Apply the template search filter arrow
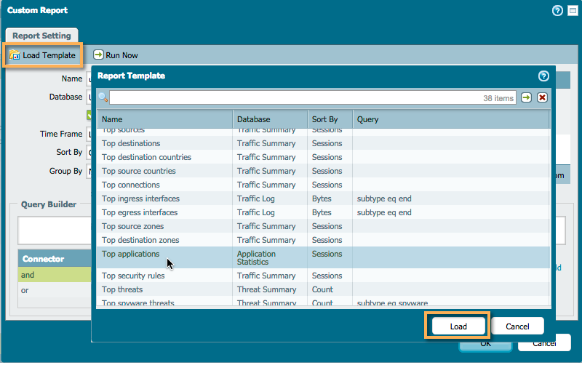 point(526,97)
